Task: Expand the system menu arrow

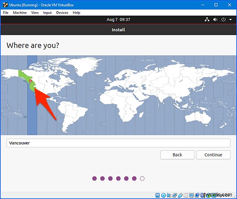Action: 231,20
